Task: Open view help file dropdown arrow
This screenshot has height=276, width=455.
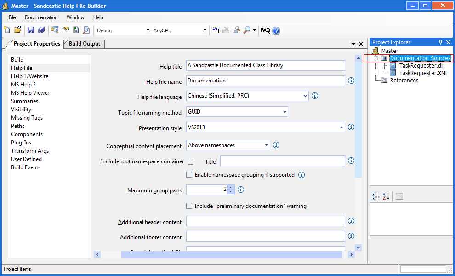Action: point(255,30)
